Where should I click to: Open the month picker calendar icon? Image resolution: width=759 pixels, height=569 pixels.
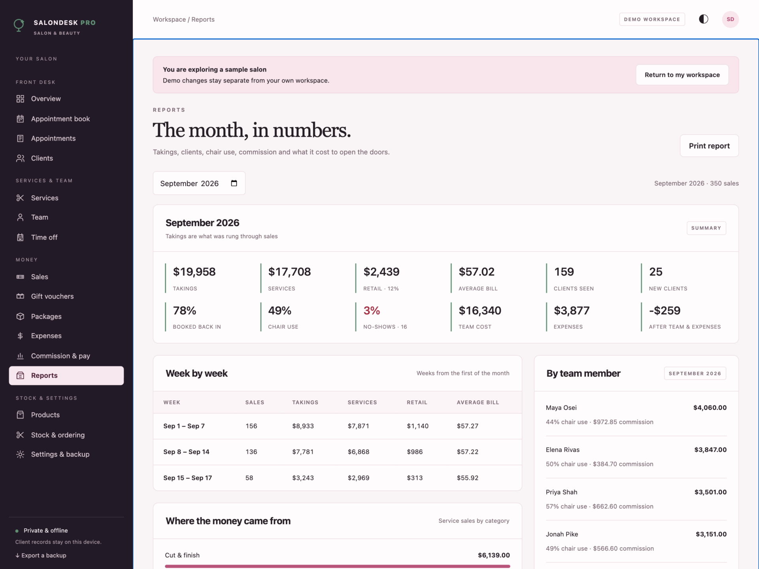point(234,183)
